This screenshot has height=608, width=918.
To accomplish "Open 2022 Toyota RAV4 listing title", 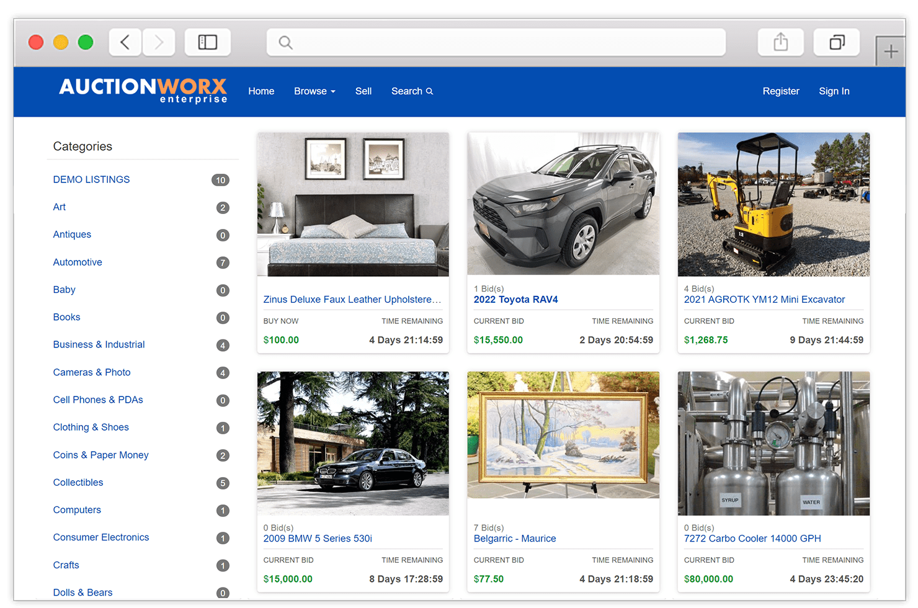I will point(516,300).
